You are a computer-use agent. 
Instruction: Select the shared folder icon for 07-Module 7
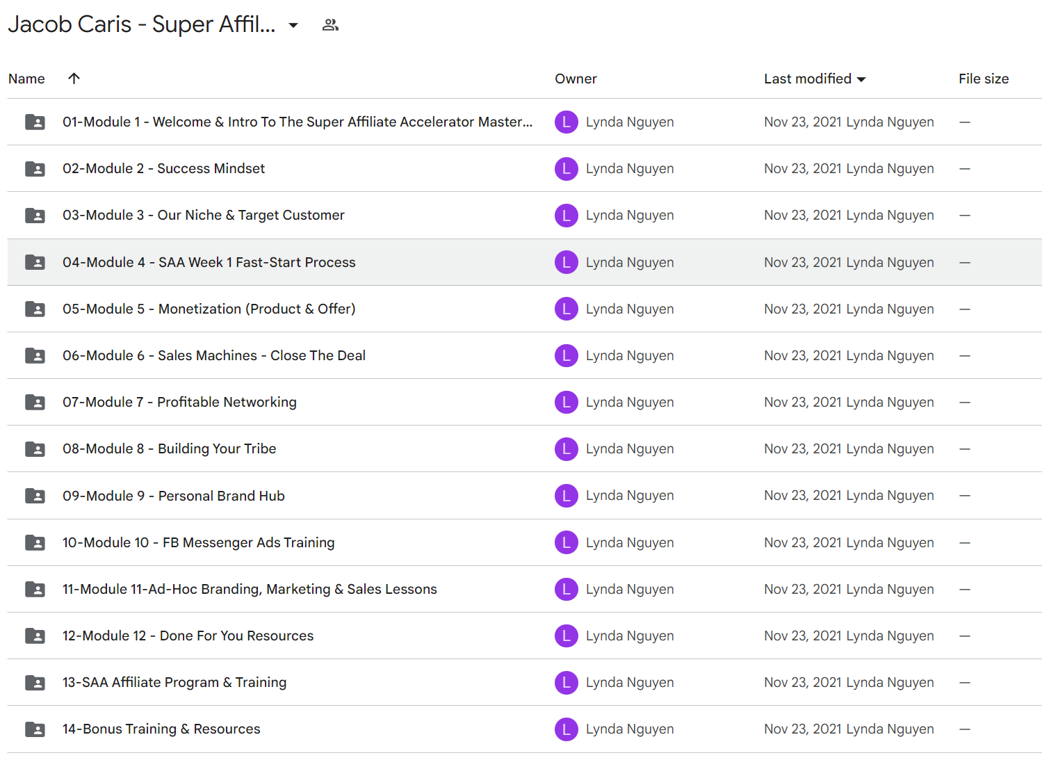point(35,402)
